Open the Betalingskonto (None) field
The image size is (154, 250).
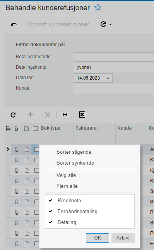114,68
